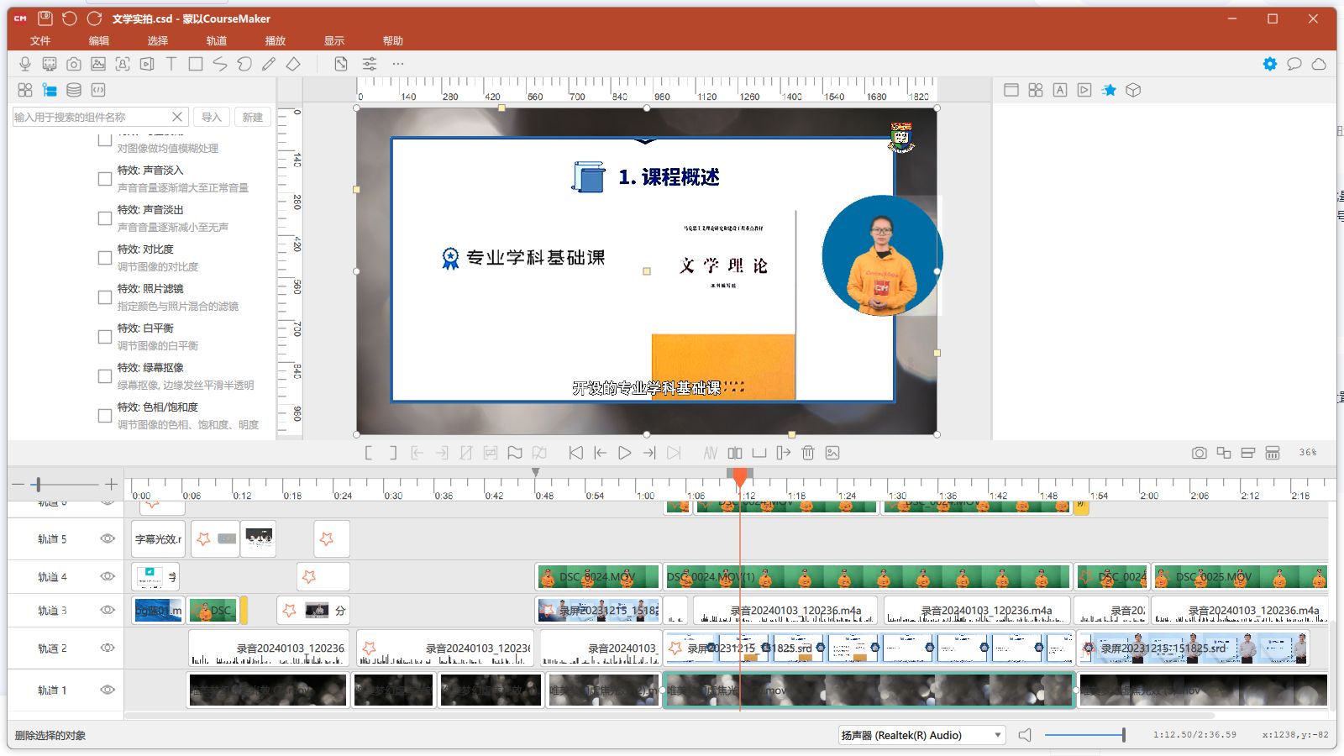
Task: Open the comments speech bubble icon
Action: [1294, 64]
